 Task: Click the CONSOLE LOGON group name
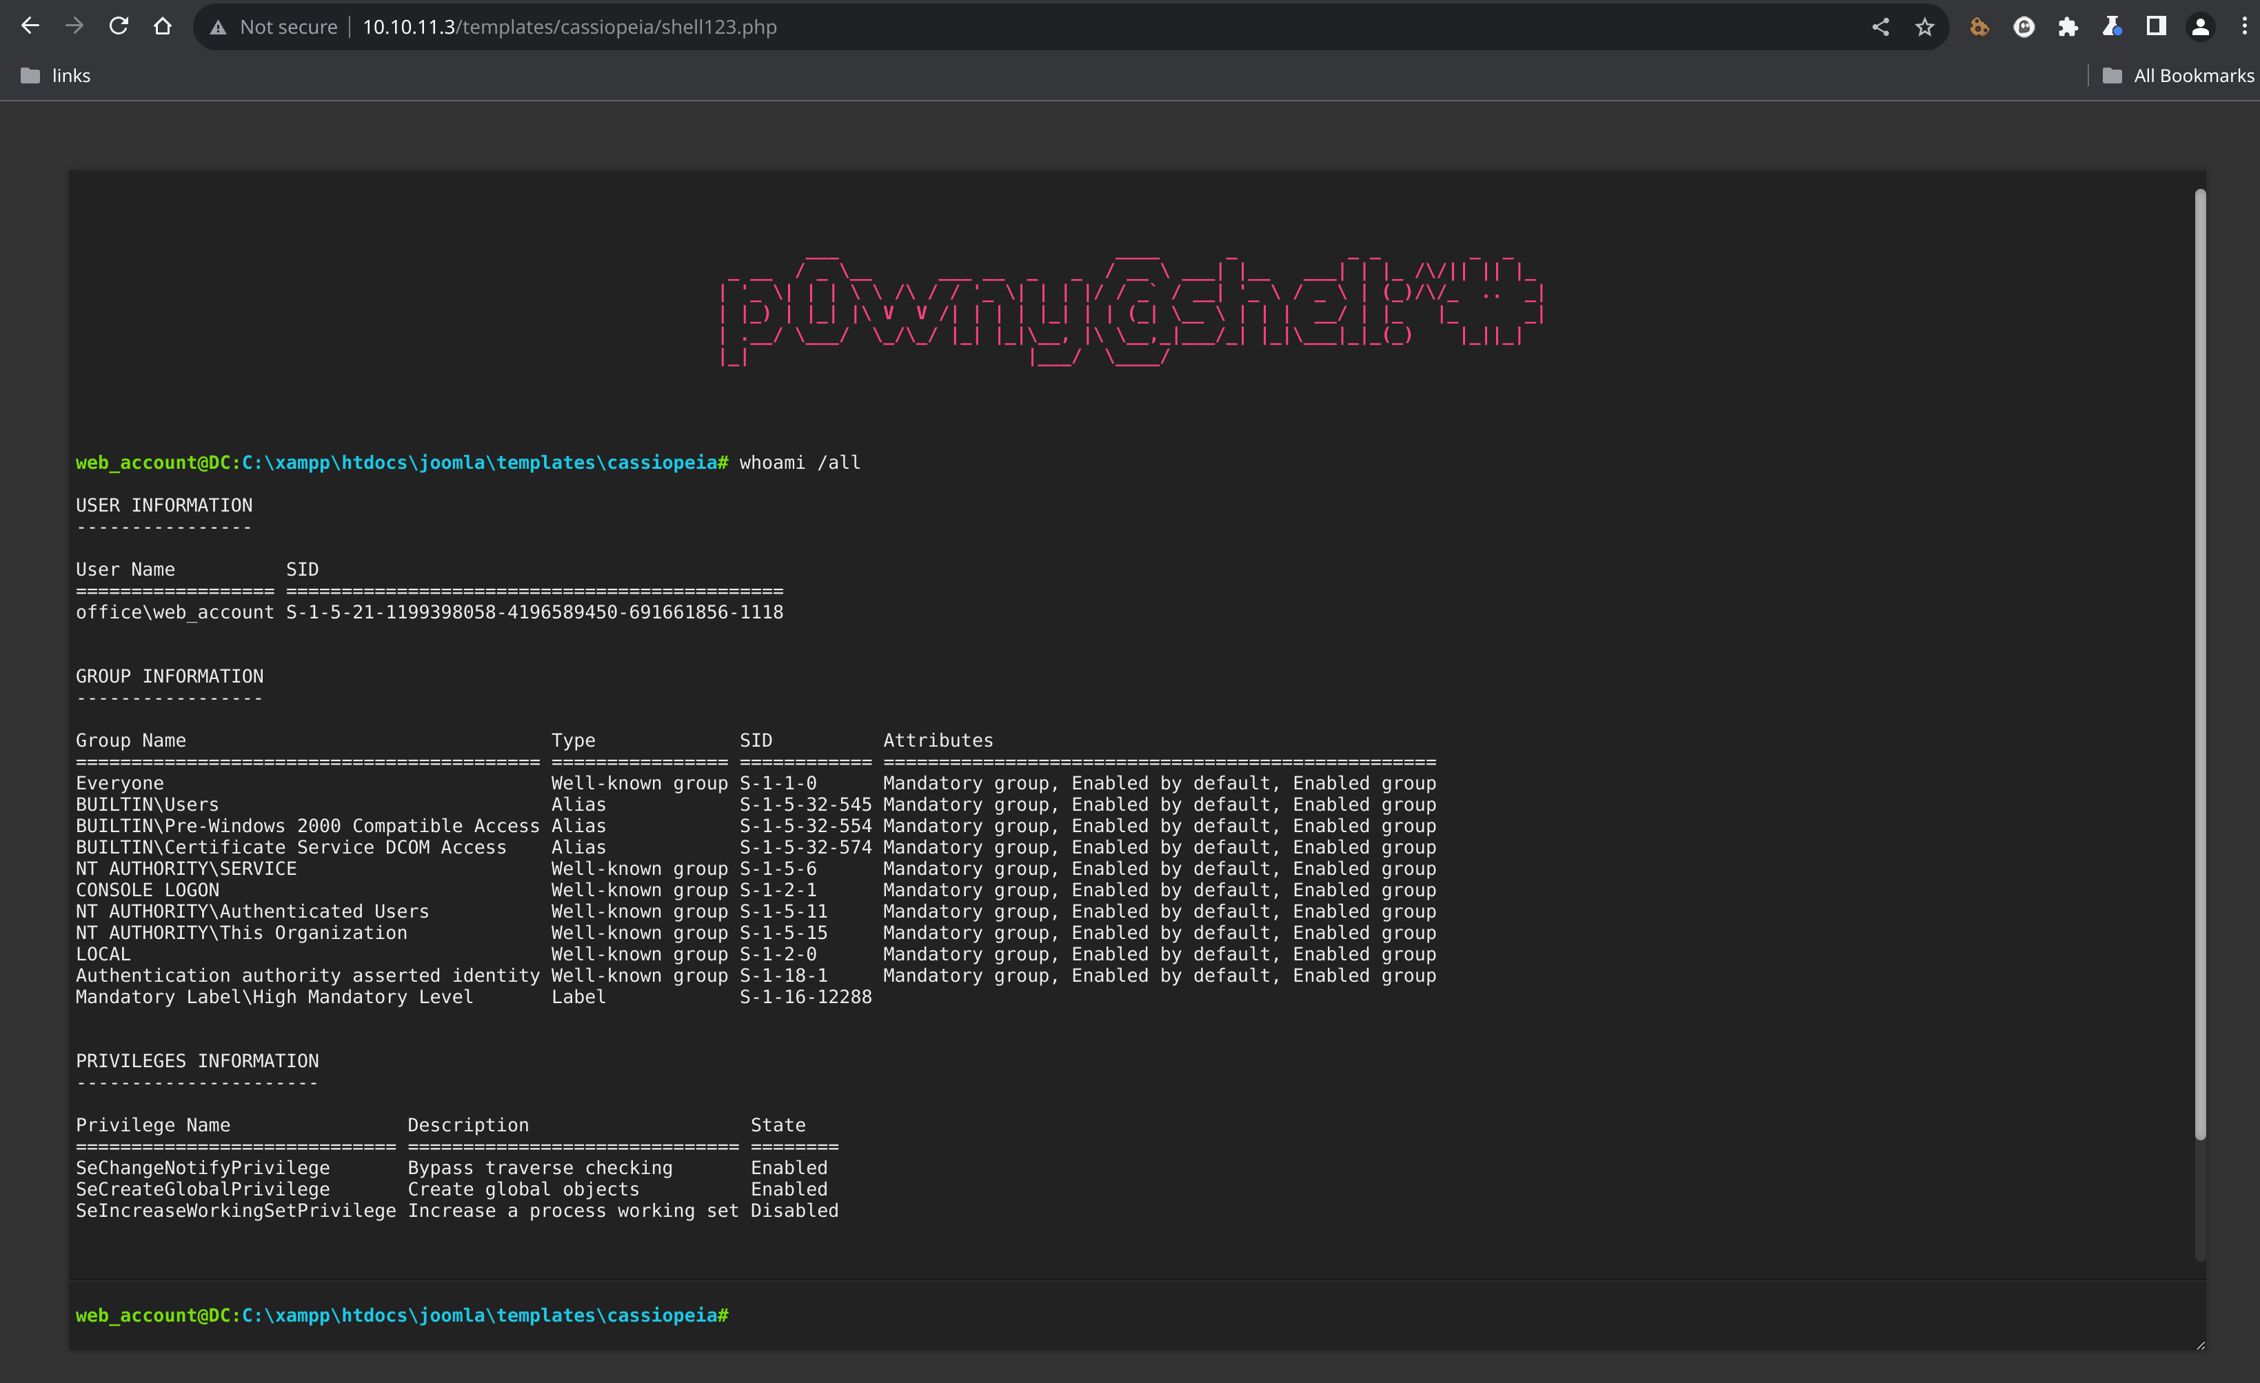(148, 891)
